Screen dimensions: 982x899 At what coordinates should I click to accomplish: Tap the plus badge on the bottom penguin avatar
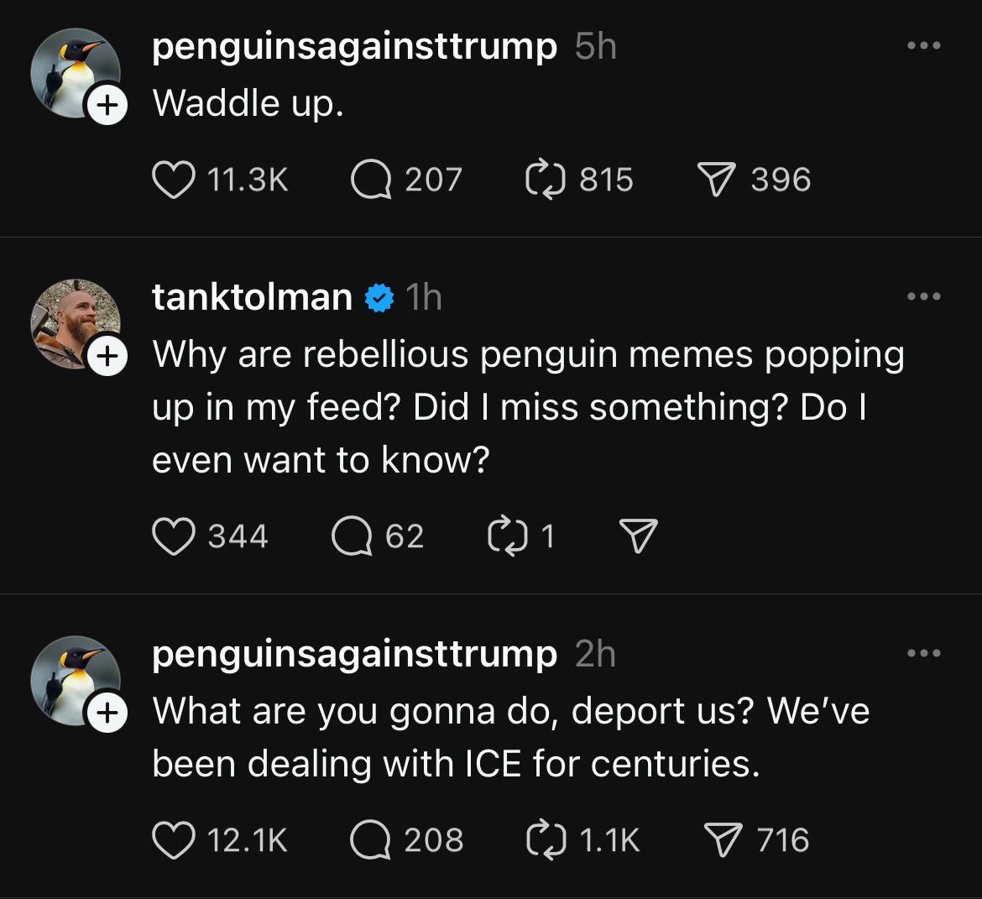click(x=106, y=713)
